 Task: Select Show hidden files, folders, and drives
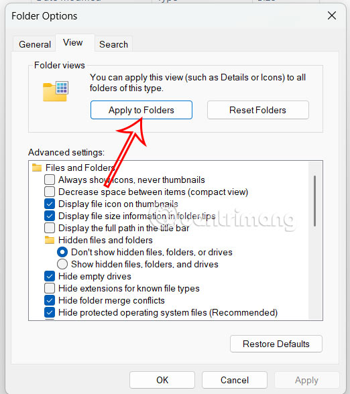[x=62, y=264]
